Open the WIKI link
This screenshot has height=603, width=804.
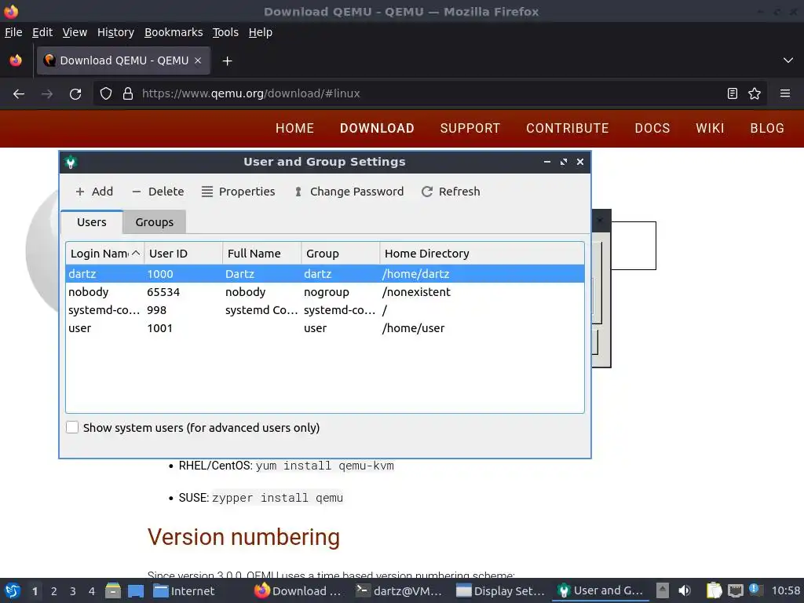click(710, 128)
